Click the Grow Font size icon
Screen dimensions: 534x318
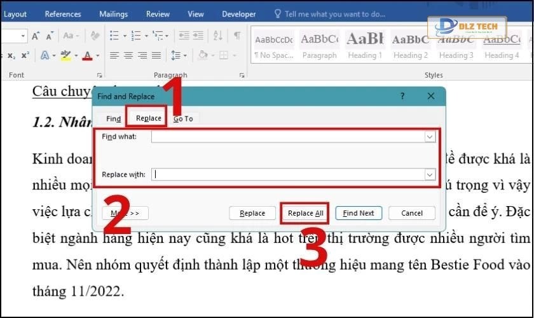pos(36,36)
